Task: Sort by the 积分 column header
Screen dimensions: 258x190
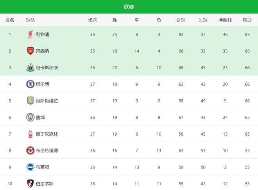Action: (x=247, y=20)
